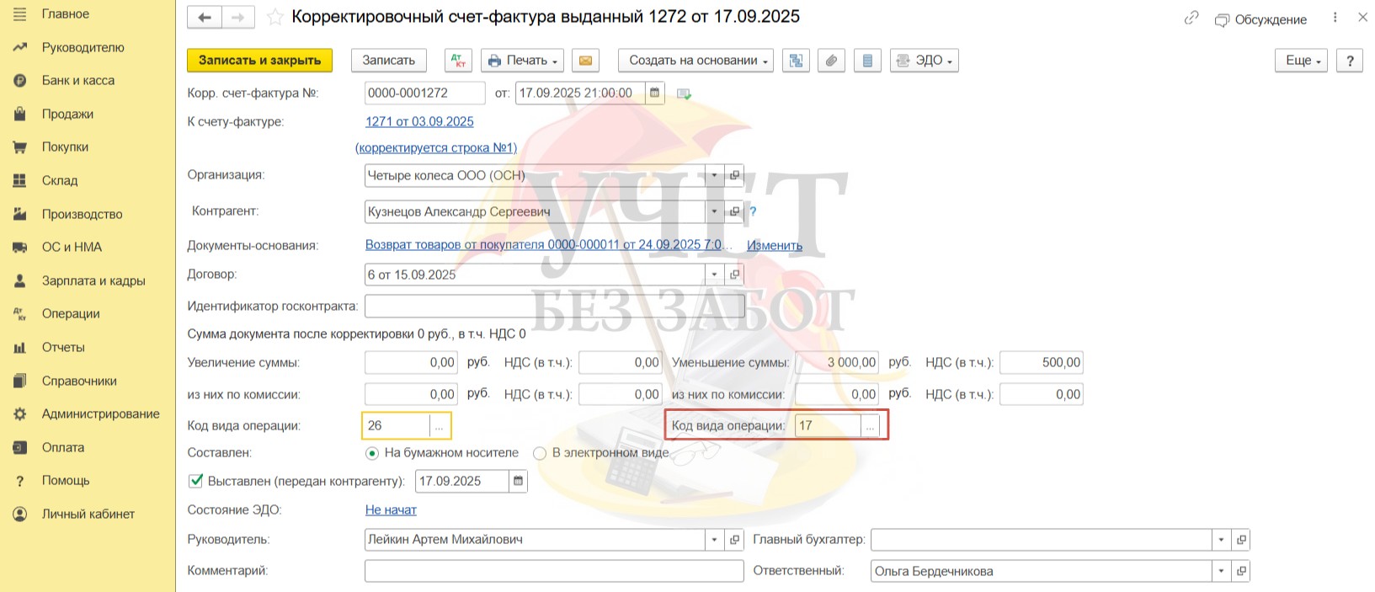1375x592 pixels.
Task: Go to 'Зарплата и кадры' sidebar section
Action: pos(93,280)
